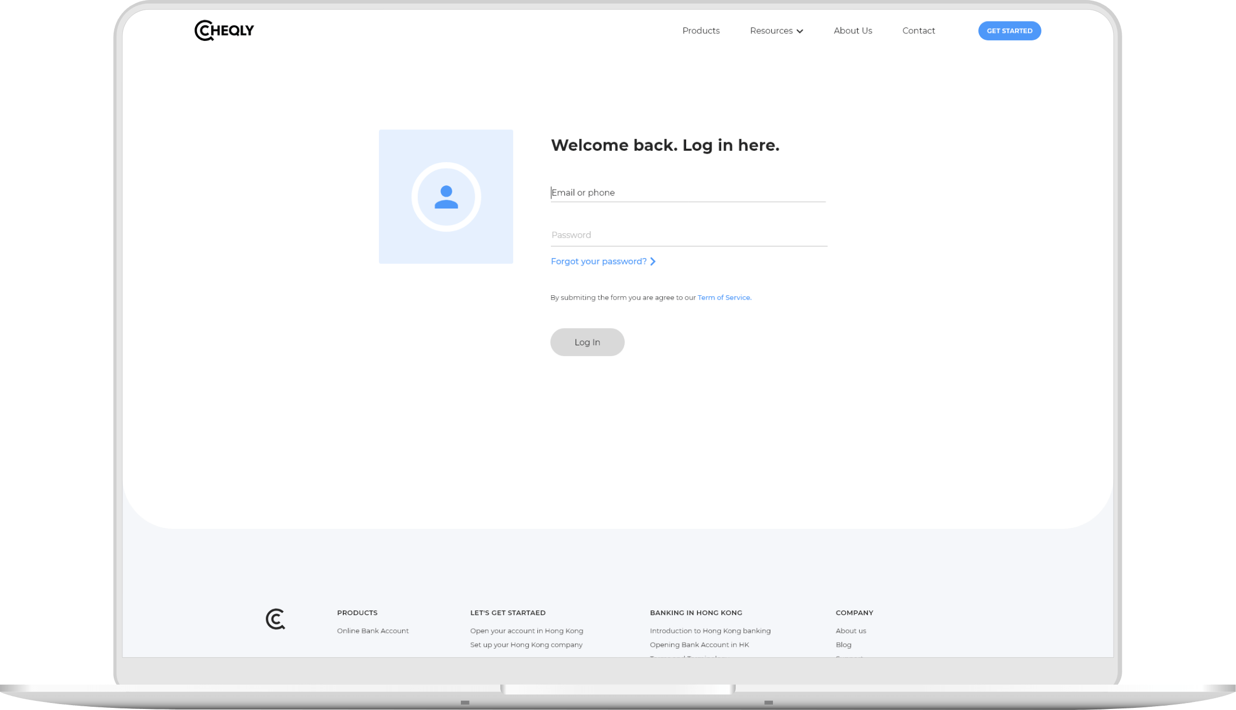Go to About Us page
The image size is (1236, 710).
tap(852, 31)
